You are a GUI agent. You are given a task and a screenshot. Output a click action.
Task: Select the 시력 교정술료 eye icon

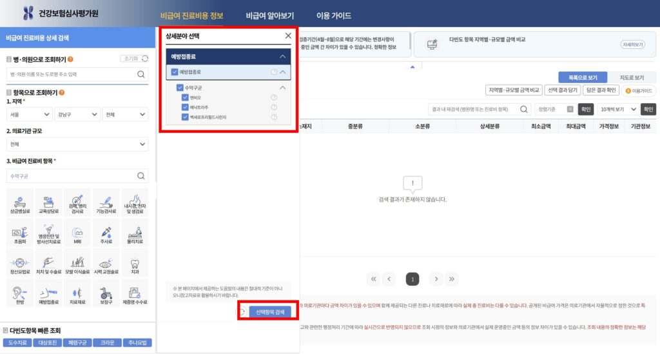[106, 264]
